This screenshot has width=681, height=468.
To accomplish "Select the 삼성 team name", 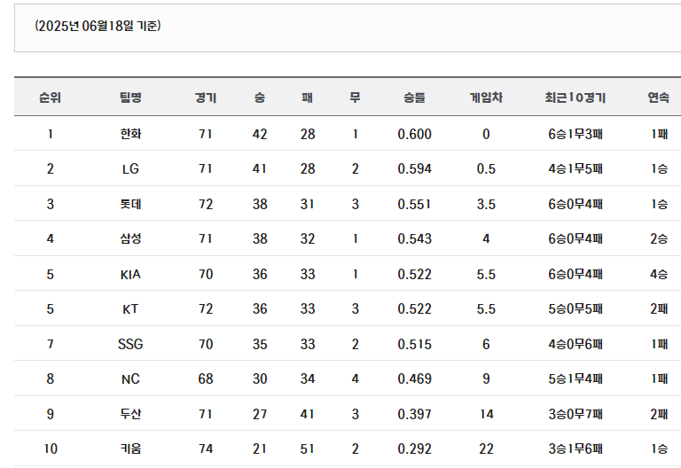I will pos(130,238).
